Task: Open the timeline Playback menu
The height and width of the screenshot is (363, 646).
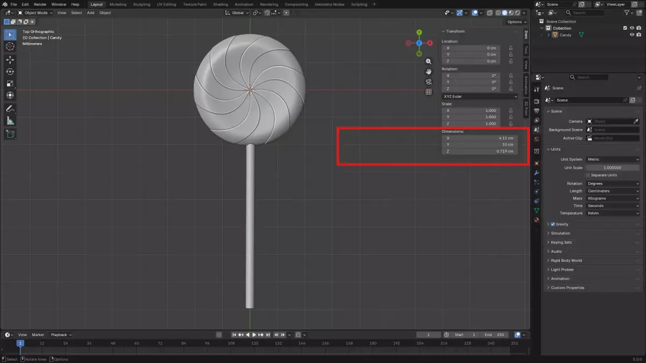Action: (x=61, y=334)
